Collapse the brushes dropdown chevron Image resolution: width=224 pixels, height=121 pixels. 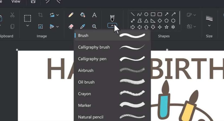[x=112, y=26]
